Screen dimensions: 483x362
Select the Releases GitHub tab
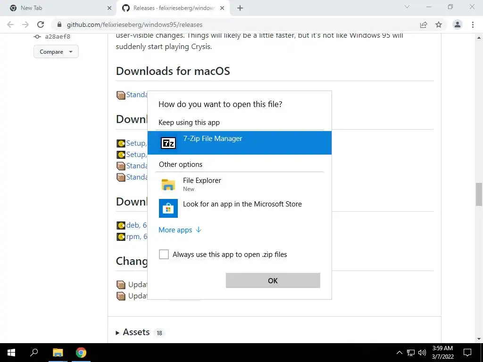pos(173,8)
